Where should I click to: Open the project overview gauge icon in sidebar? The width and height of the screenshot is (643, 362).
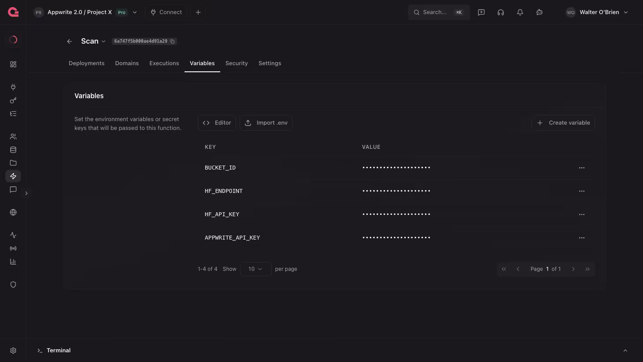(13, 40)
